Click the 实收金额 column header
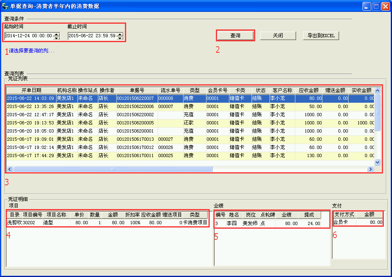392x277 pixels. [x=361, y=90]
